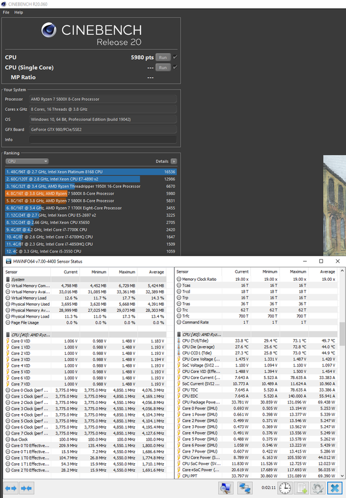Open the Help menu in Cinebench
The height and width of the screenshot is (498, 346).
coord(19,12)
